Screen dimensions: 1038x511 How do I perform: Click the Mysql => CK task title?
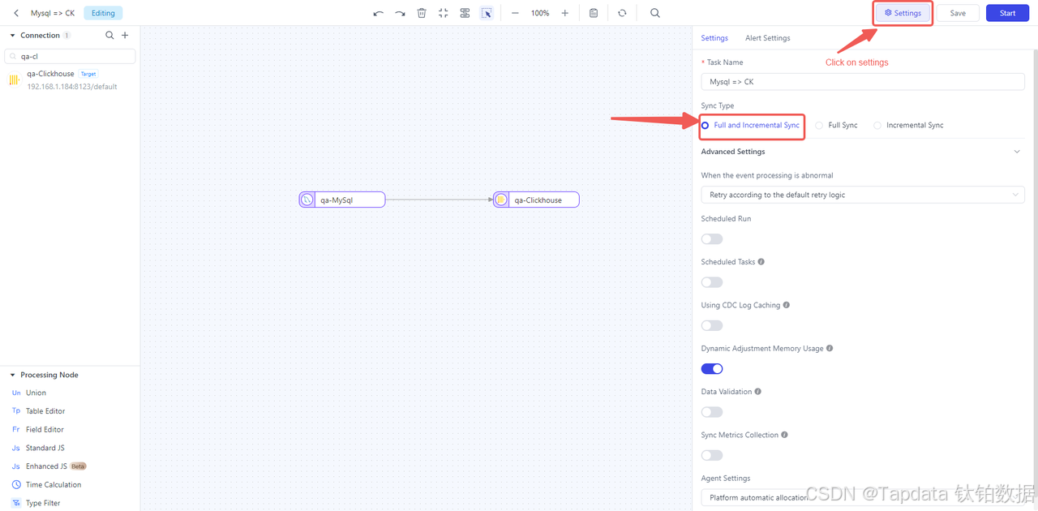pyautogui.click(x=53, y=13)
